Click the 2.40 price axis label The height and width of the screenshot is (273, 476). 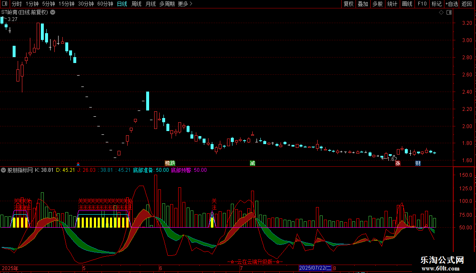(x=467, y=92)
